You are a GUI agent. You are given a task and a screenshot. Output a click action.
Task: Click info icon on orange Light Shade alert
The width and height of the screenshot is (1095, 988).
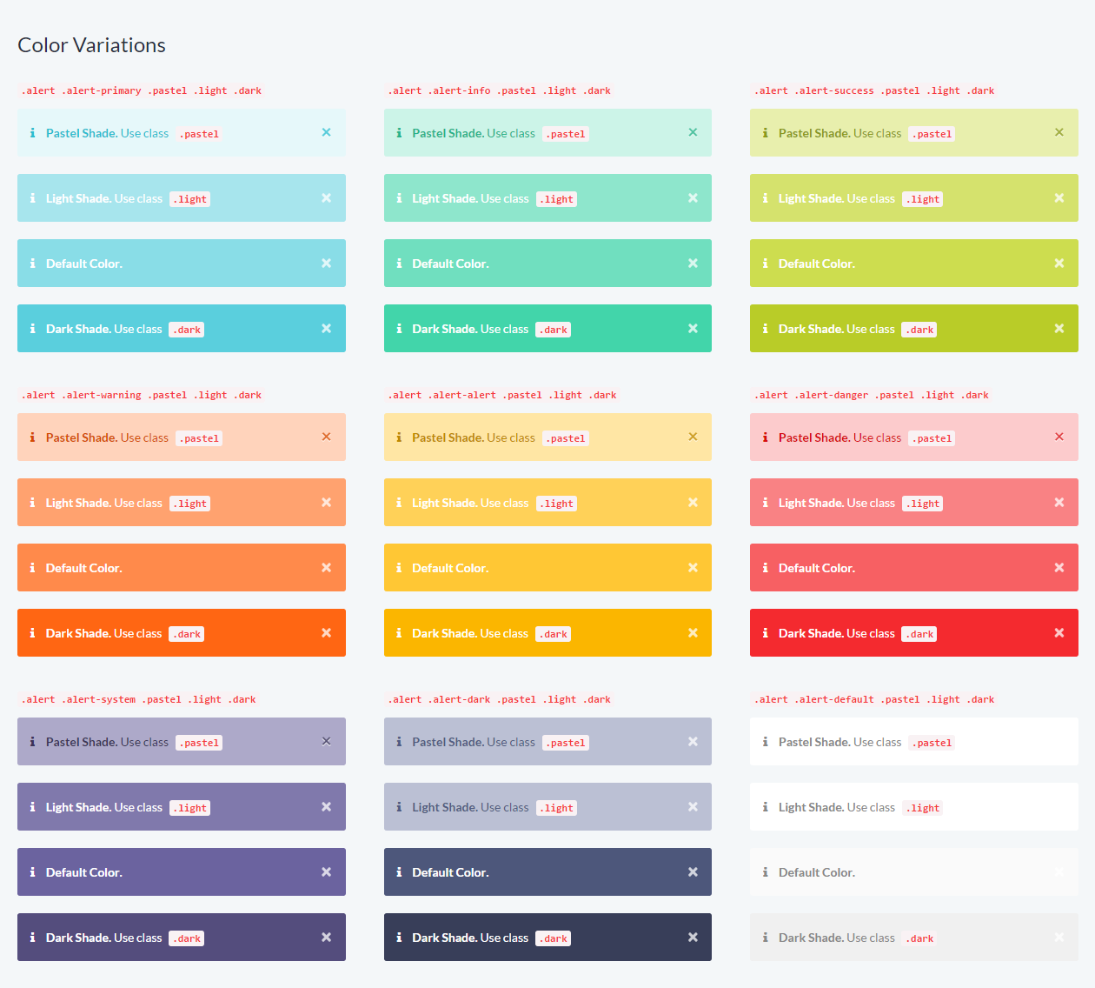pyautogui.click(x=33, y=503)
